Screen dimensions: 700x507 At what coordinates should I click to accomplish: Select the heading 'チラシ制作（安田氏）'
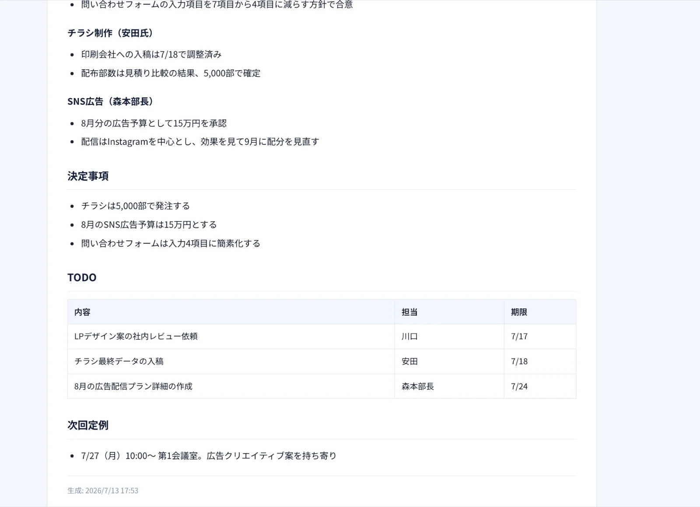pyautogui.click(x=111, y=33)
